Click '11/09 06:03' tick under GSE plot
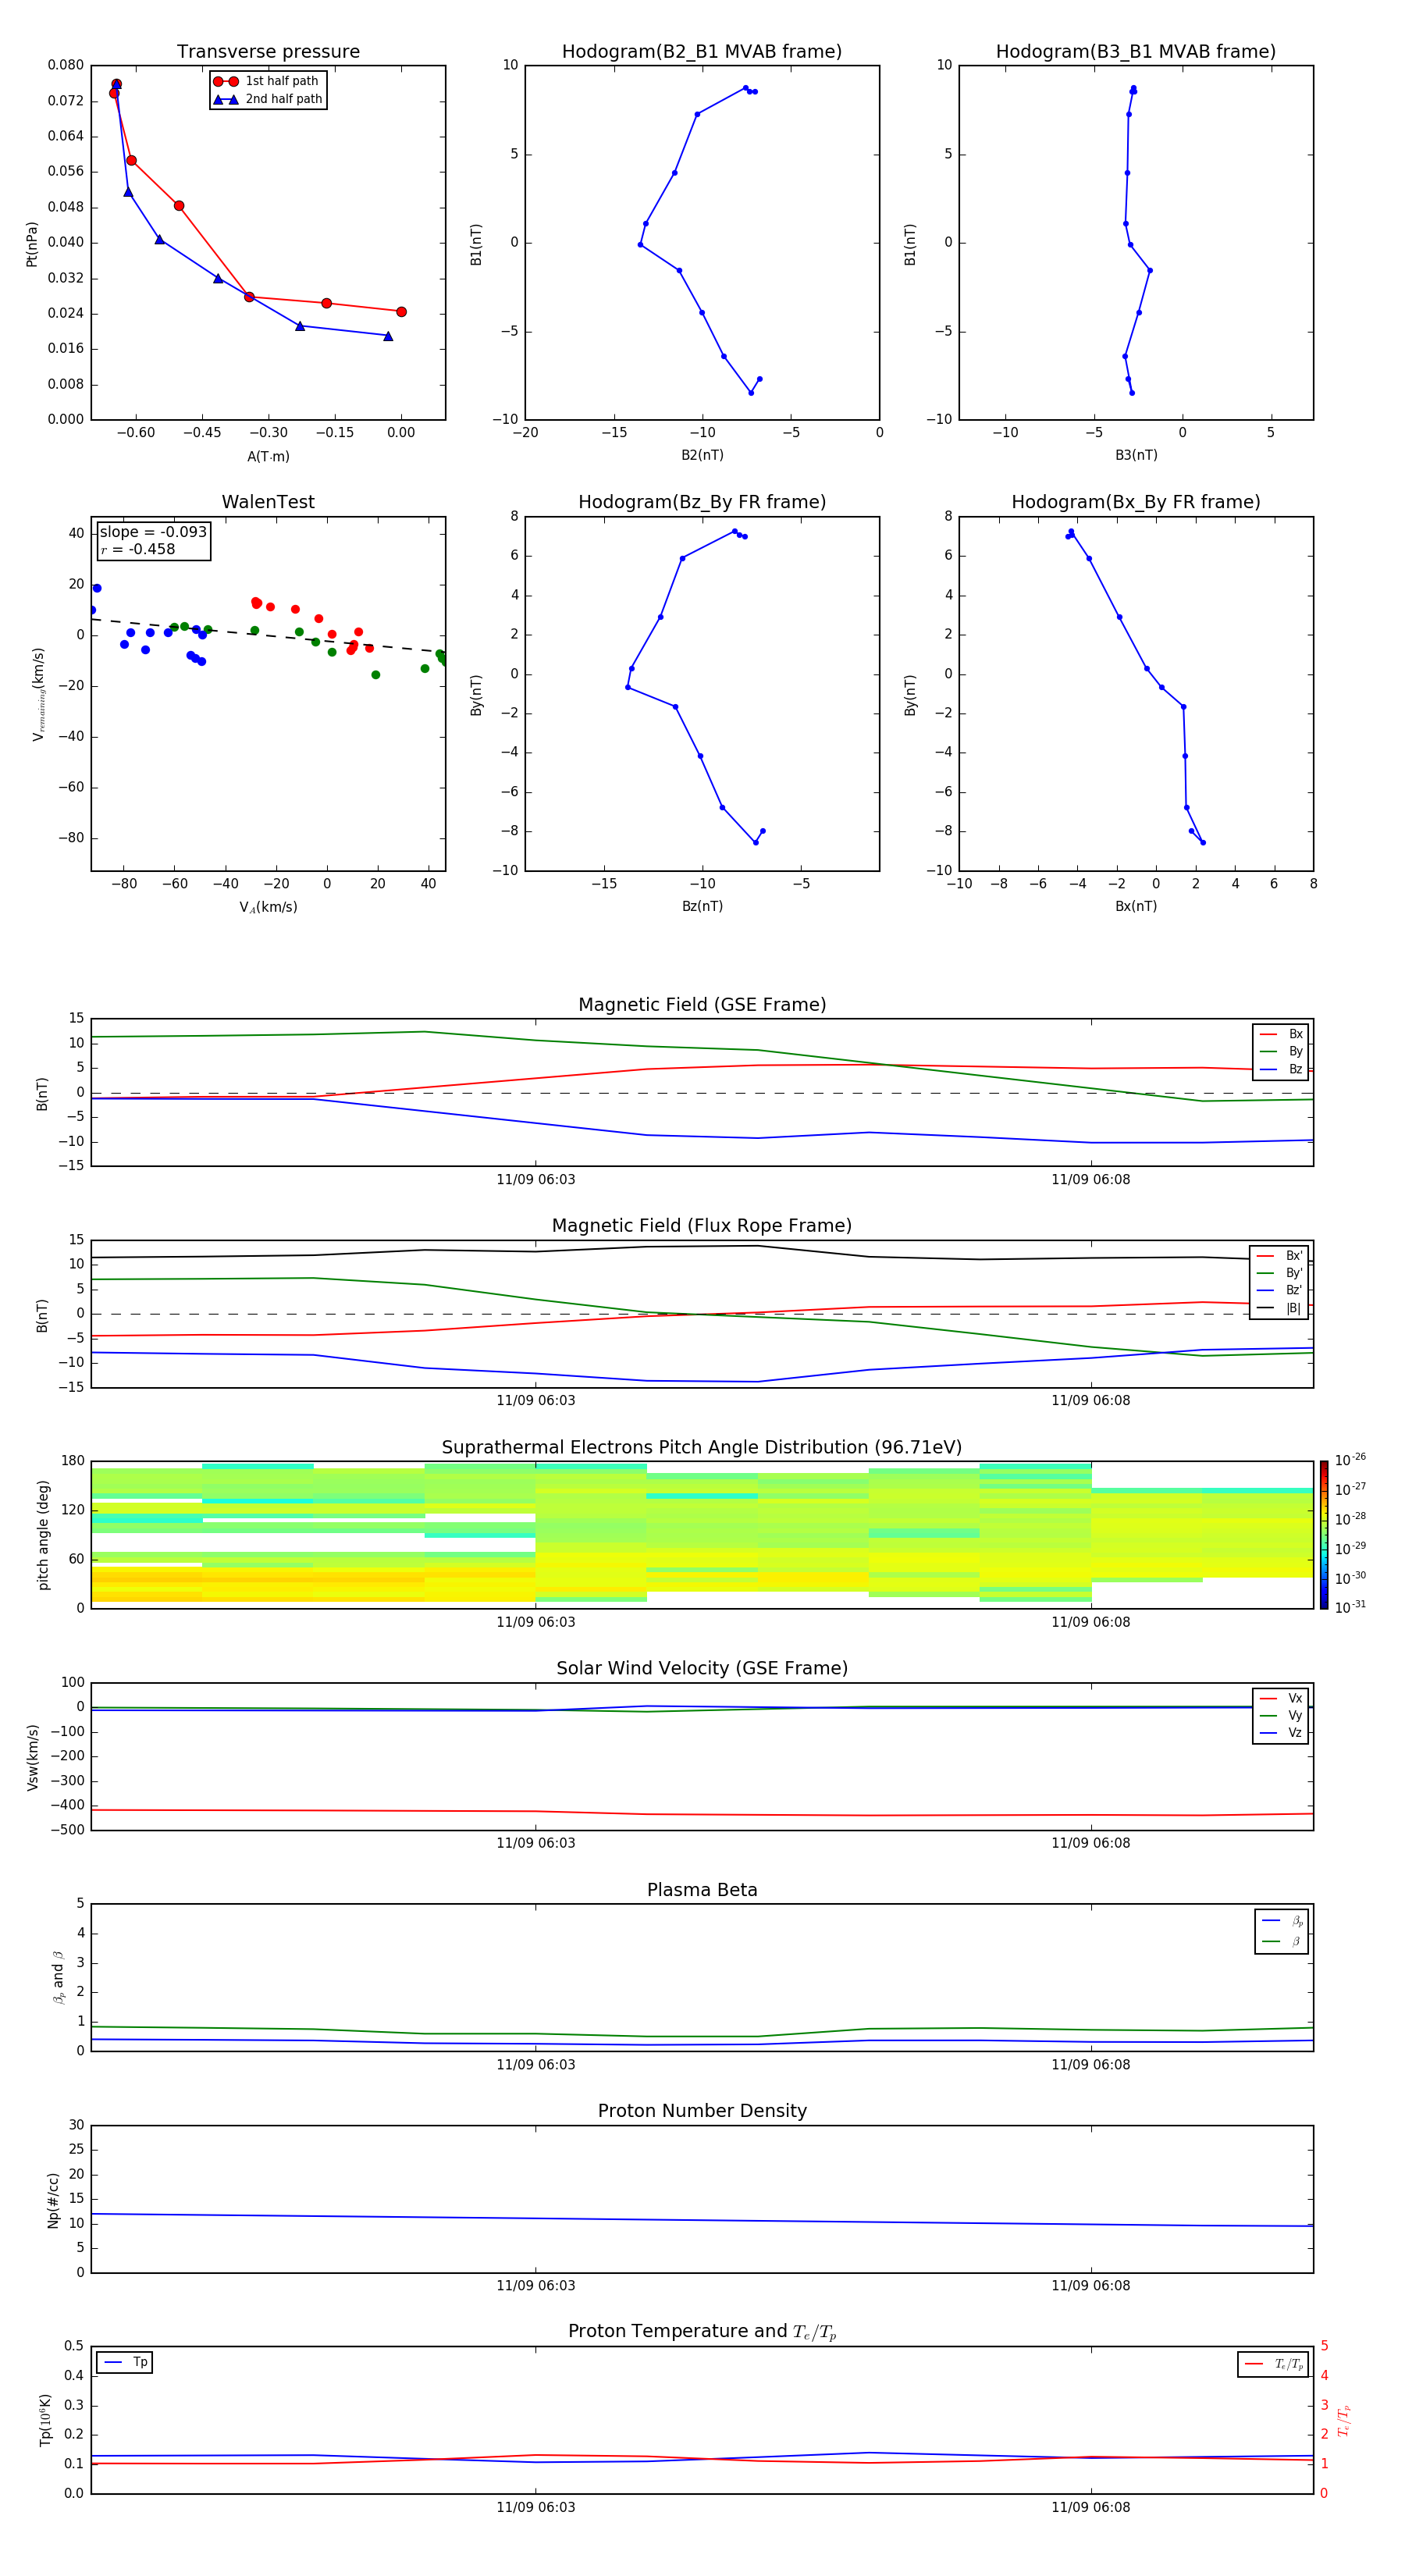This screenshot has height=2576, width=1405. [536, 1180]
